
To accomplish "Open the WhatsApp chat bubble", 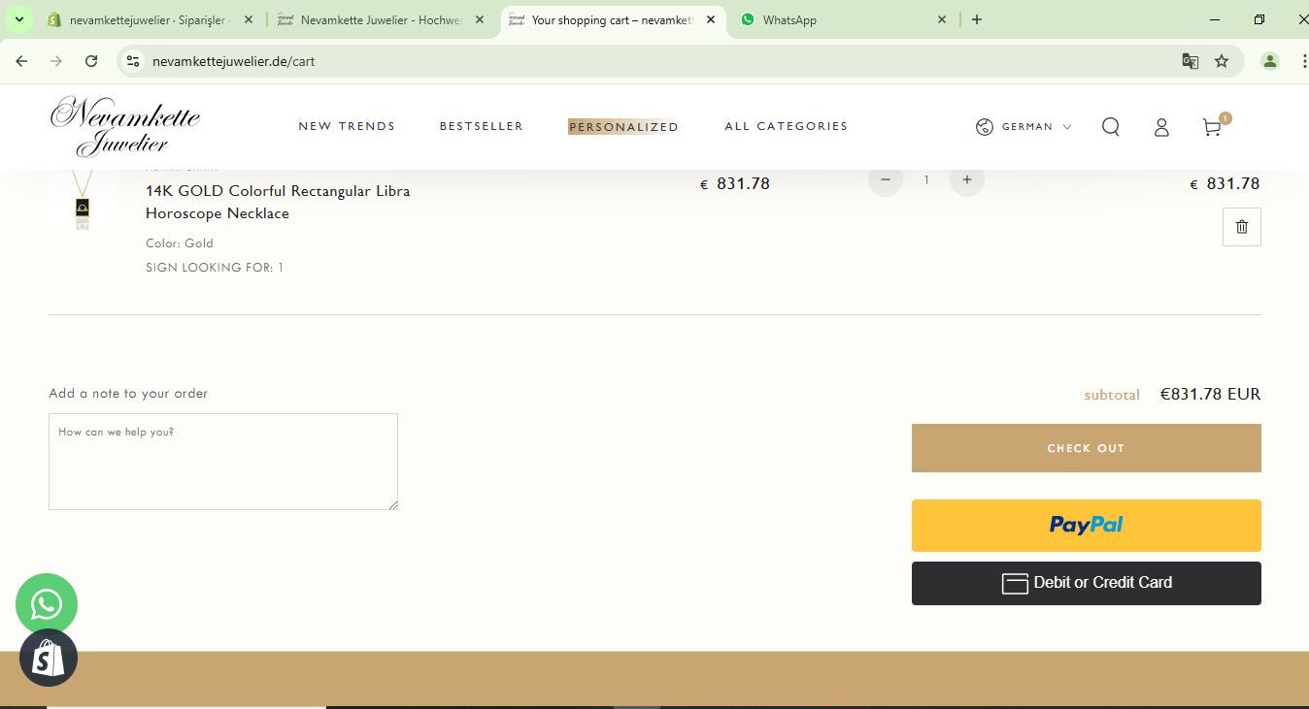I will tap(47, 604).
